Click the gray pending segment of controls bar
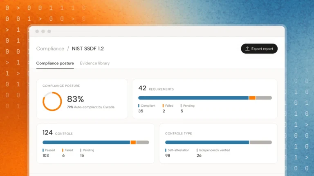This screenshot has height=176, width=314. click(143, 143)
